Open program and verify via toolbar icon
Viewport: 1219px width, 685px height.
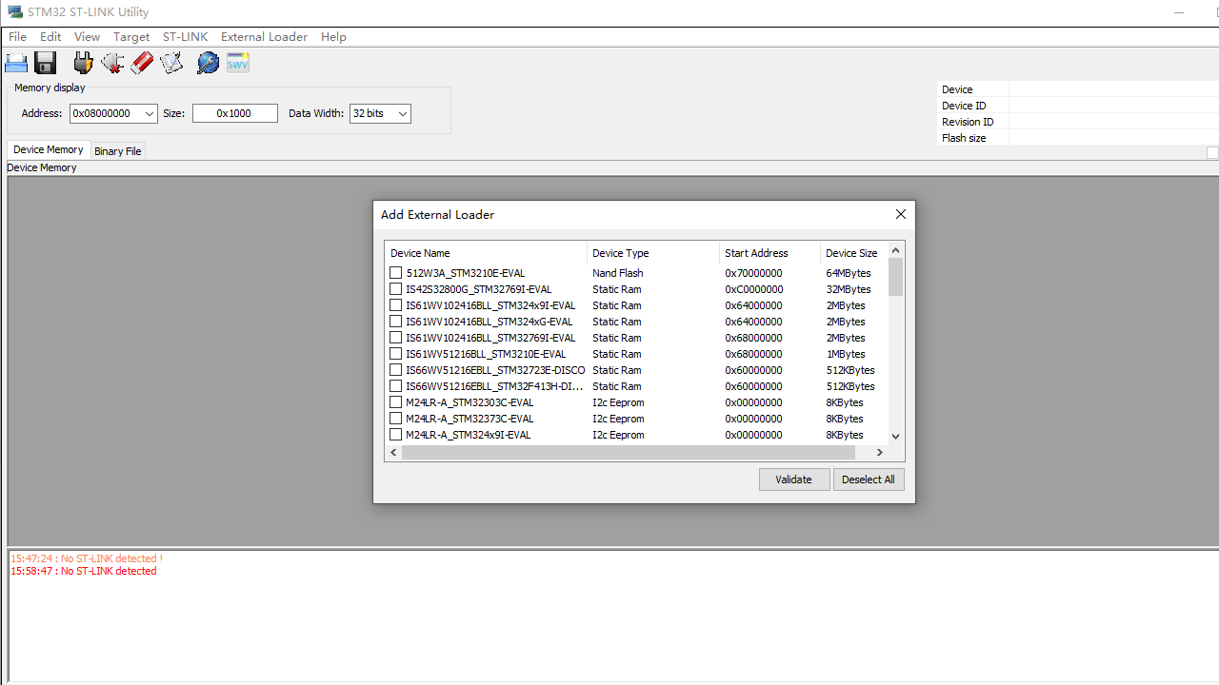click(171, 63)
